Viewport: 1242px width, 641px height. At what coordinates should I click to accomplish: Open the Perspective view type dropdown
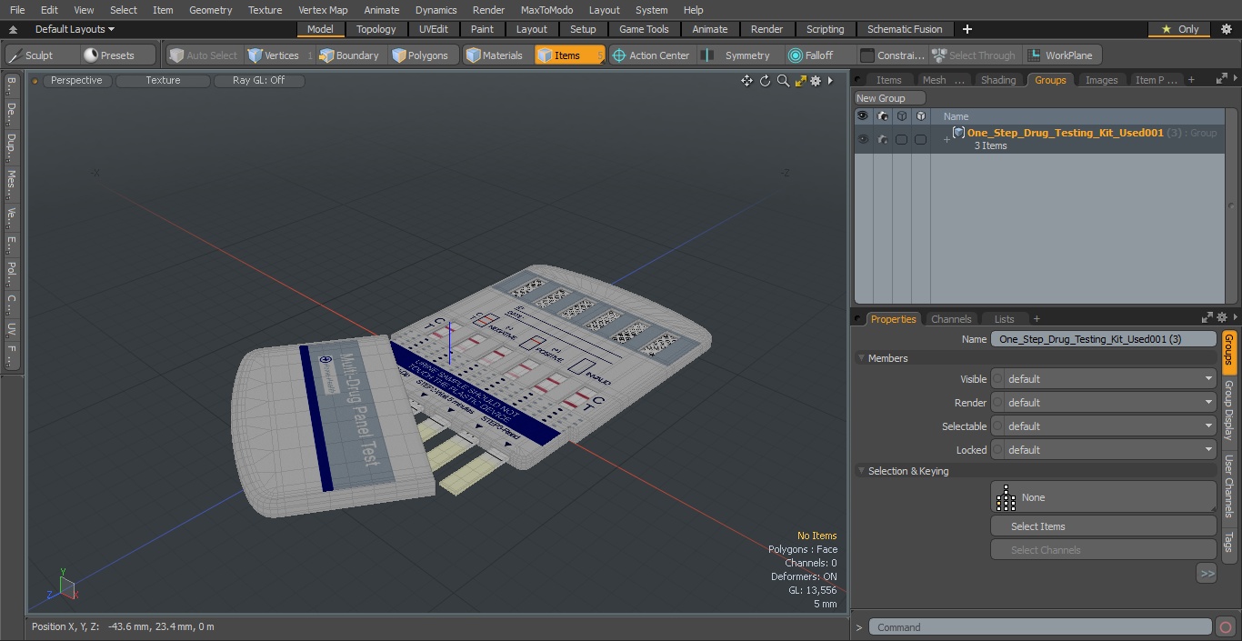click(76, 80)
